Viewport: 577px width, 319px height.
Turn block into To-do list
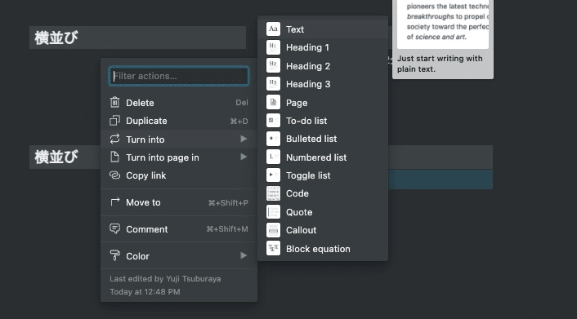(x=323, y=121)
